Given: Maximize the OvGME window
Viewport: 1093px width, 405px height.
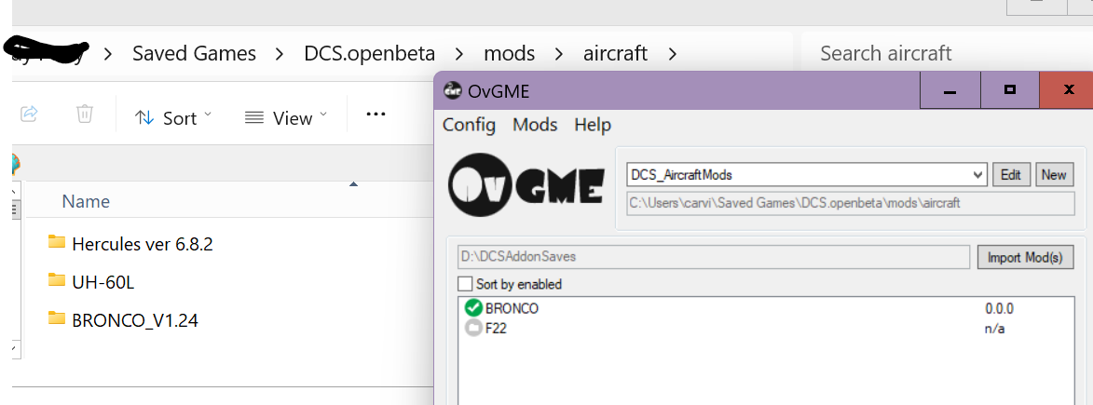Looking at the screenshot, I should click(1009, 90).
